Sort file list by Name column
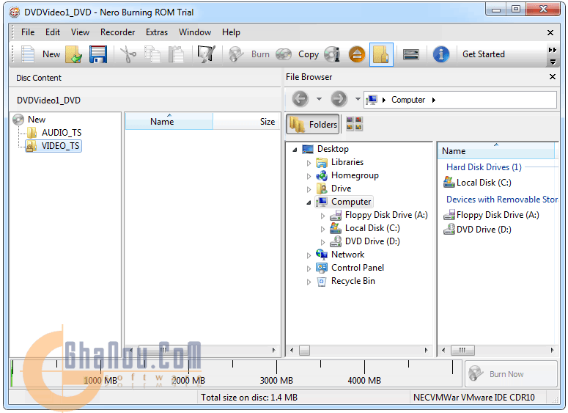This screenshot has width=568, height=413. pos(495,151)
